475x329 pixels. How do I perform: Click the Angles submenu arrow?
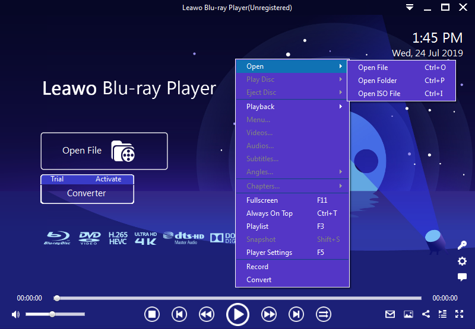click(x=341, y=172)
